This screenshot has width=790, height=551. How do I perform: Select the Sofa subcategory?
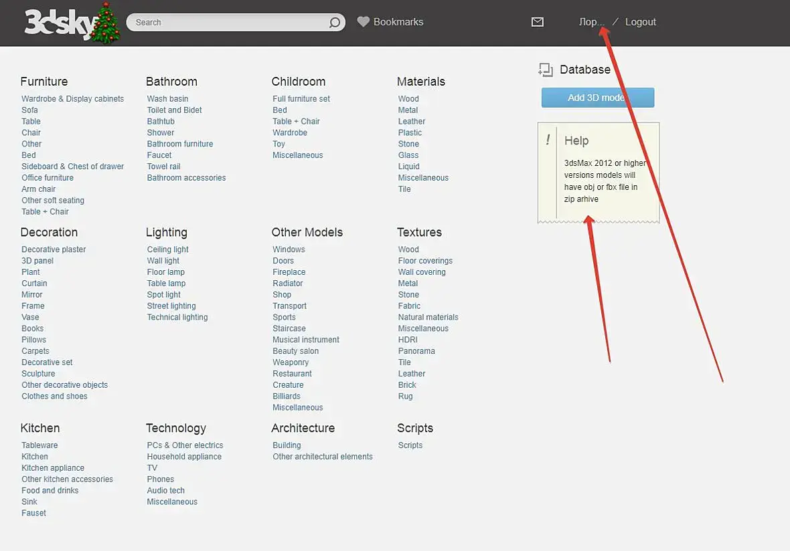click(x=29, y=110)
